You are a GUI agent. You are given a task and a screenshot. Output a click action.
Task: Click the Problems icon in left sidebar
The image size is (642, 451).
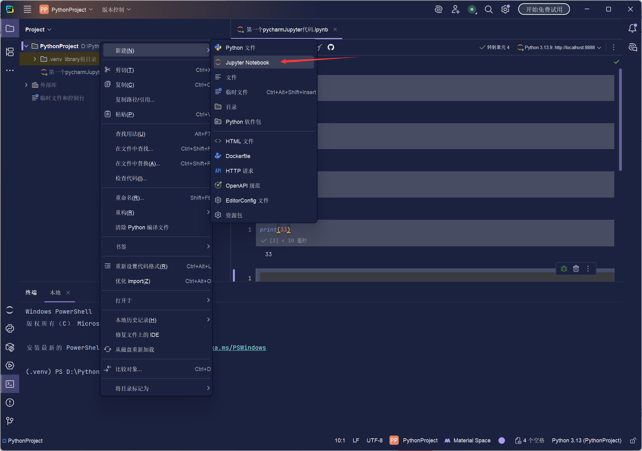point(10,403)
